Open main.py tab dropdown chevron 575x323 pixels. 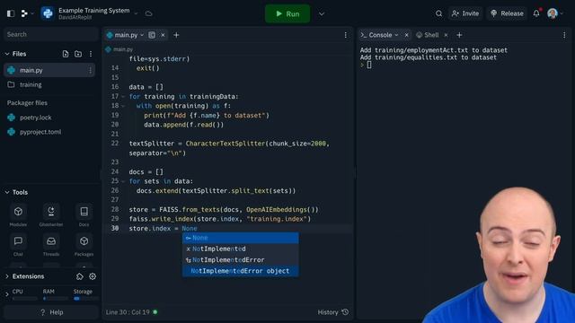click(142, 35)
